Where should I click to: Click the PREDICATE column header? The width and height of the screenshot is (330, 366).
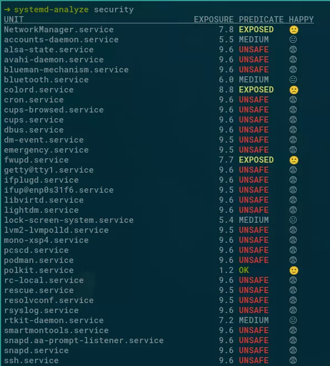(x=261, y=19)
